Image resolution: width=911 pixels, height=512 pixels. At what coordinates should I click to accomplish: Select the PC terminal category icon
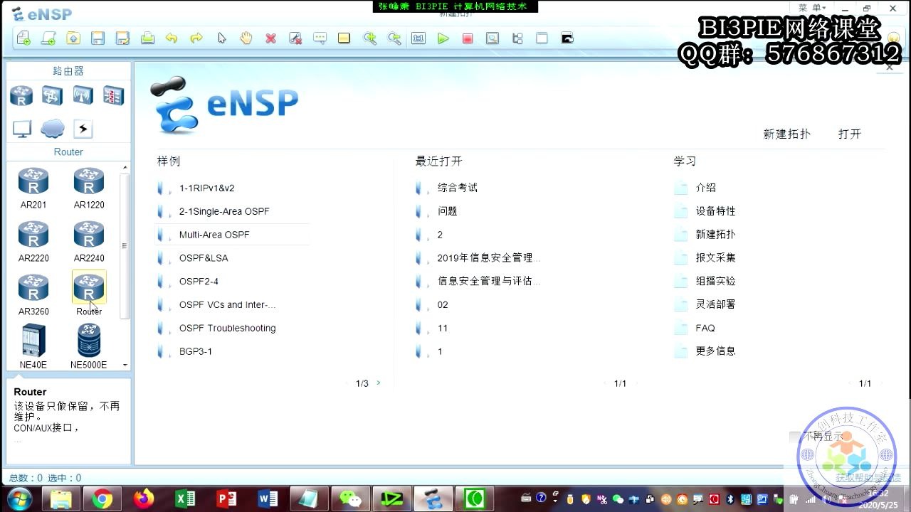point(22,129)
